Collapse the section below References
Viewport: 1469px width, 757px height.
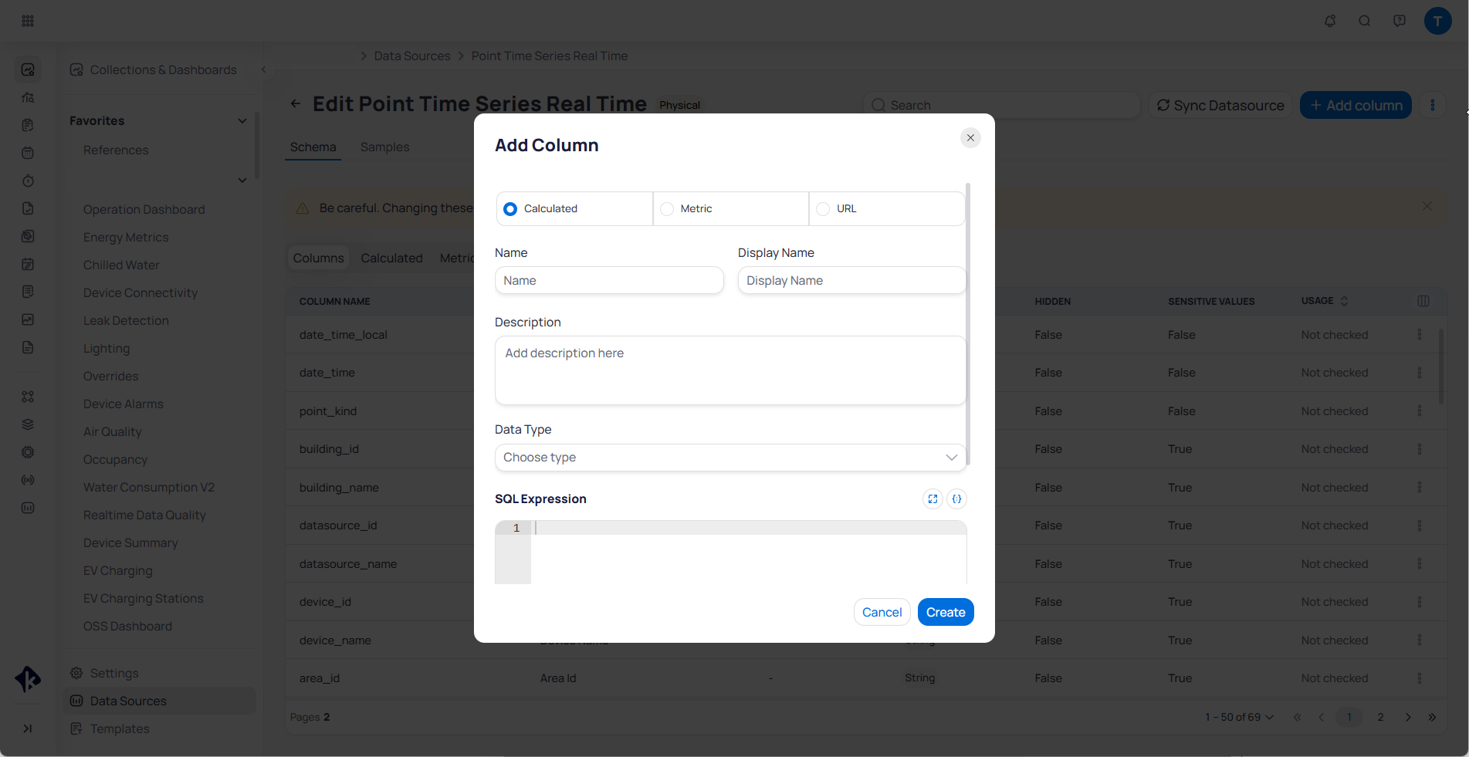click(242, 181)
